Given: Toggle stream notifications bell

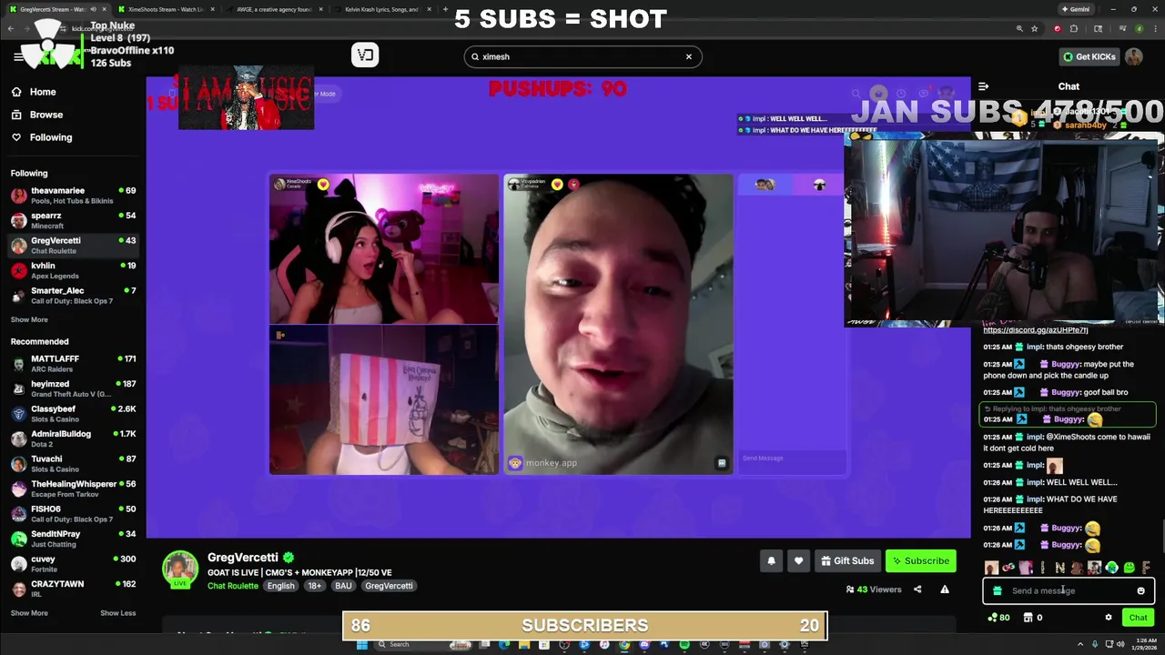Looking at the screenshot, I should 771,560.
